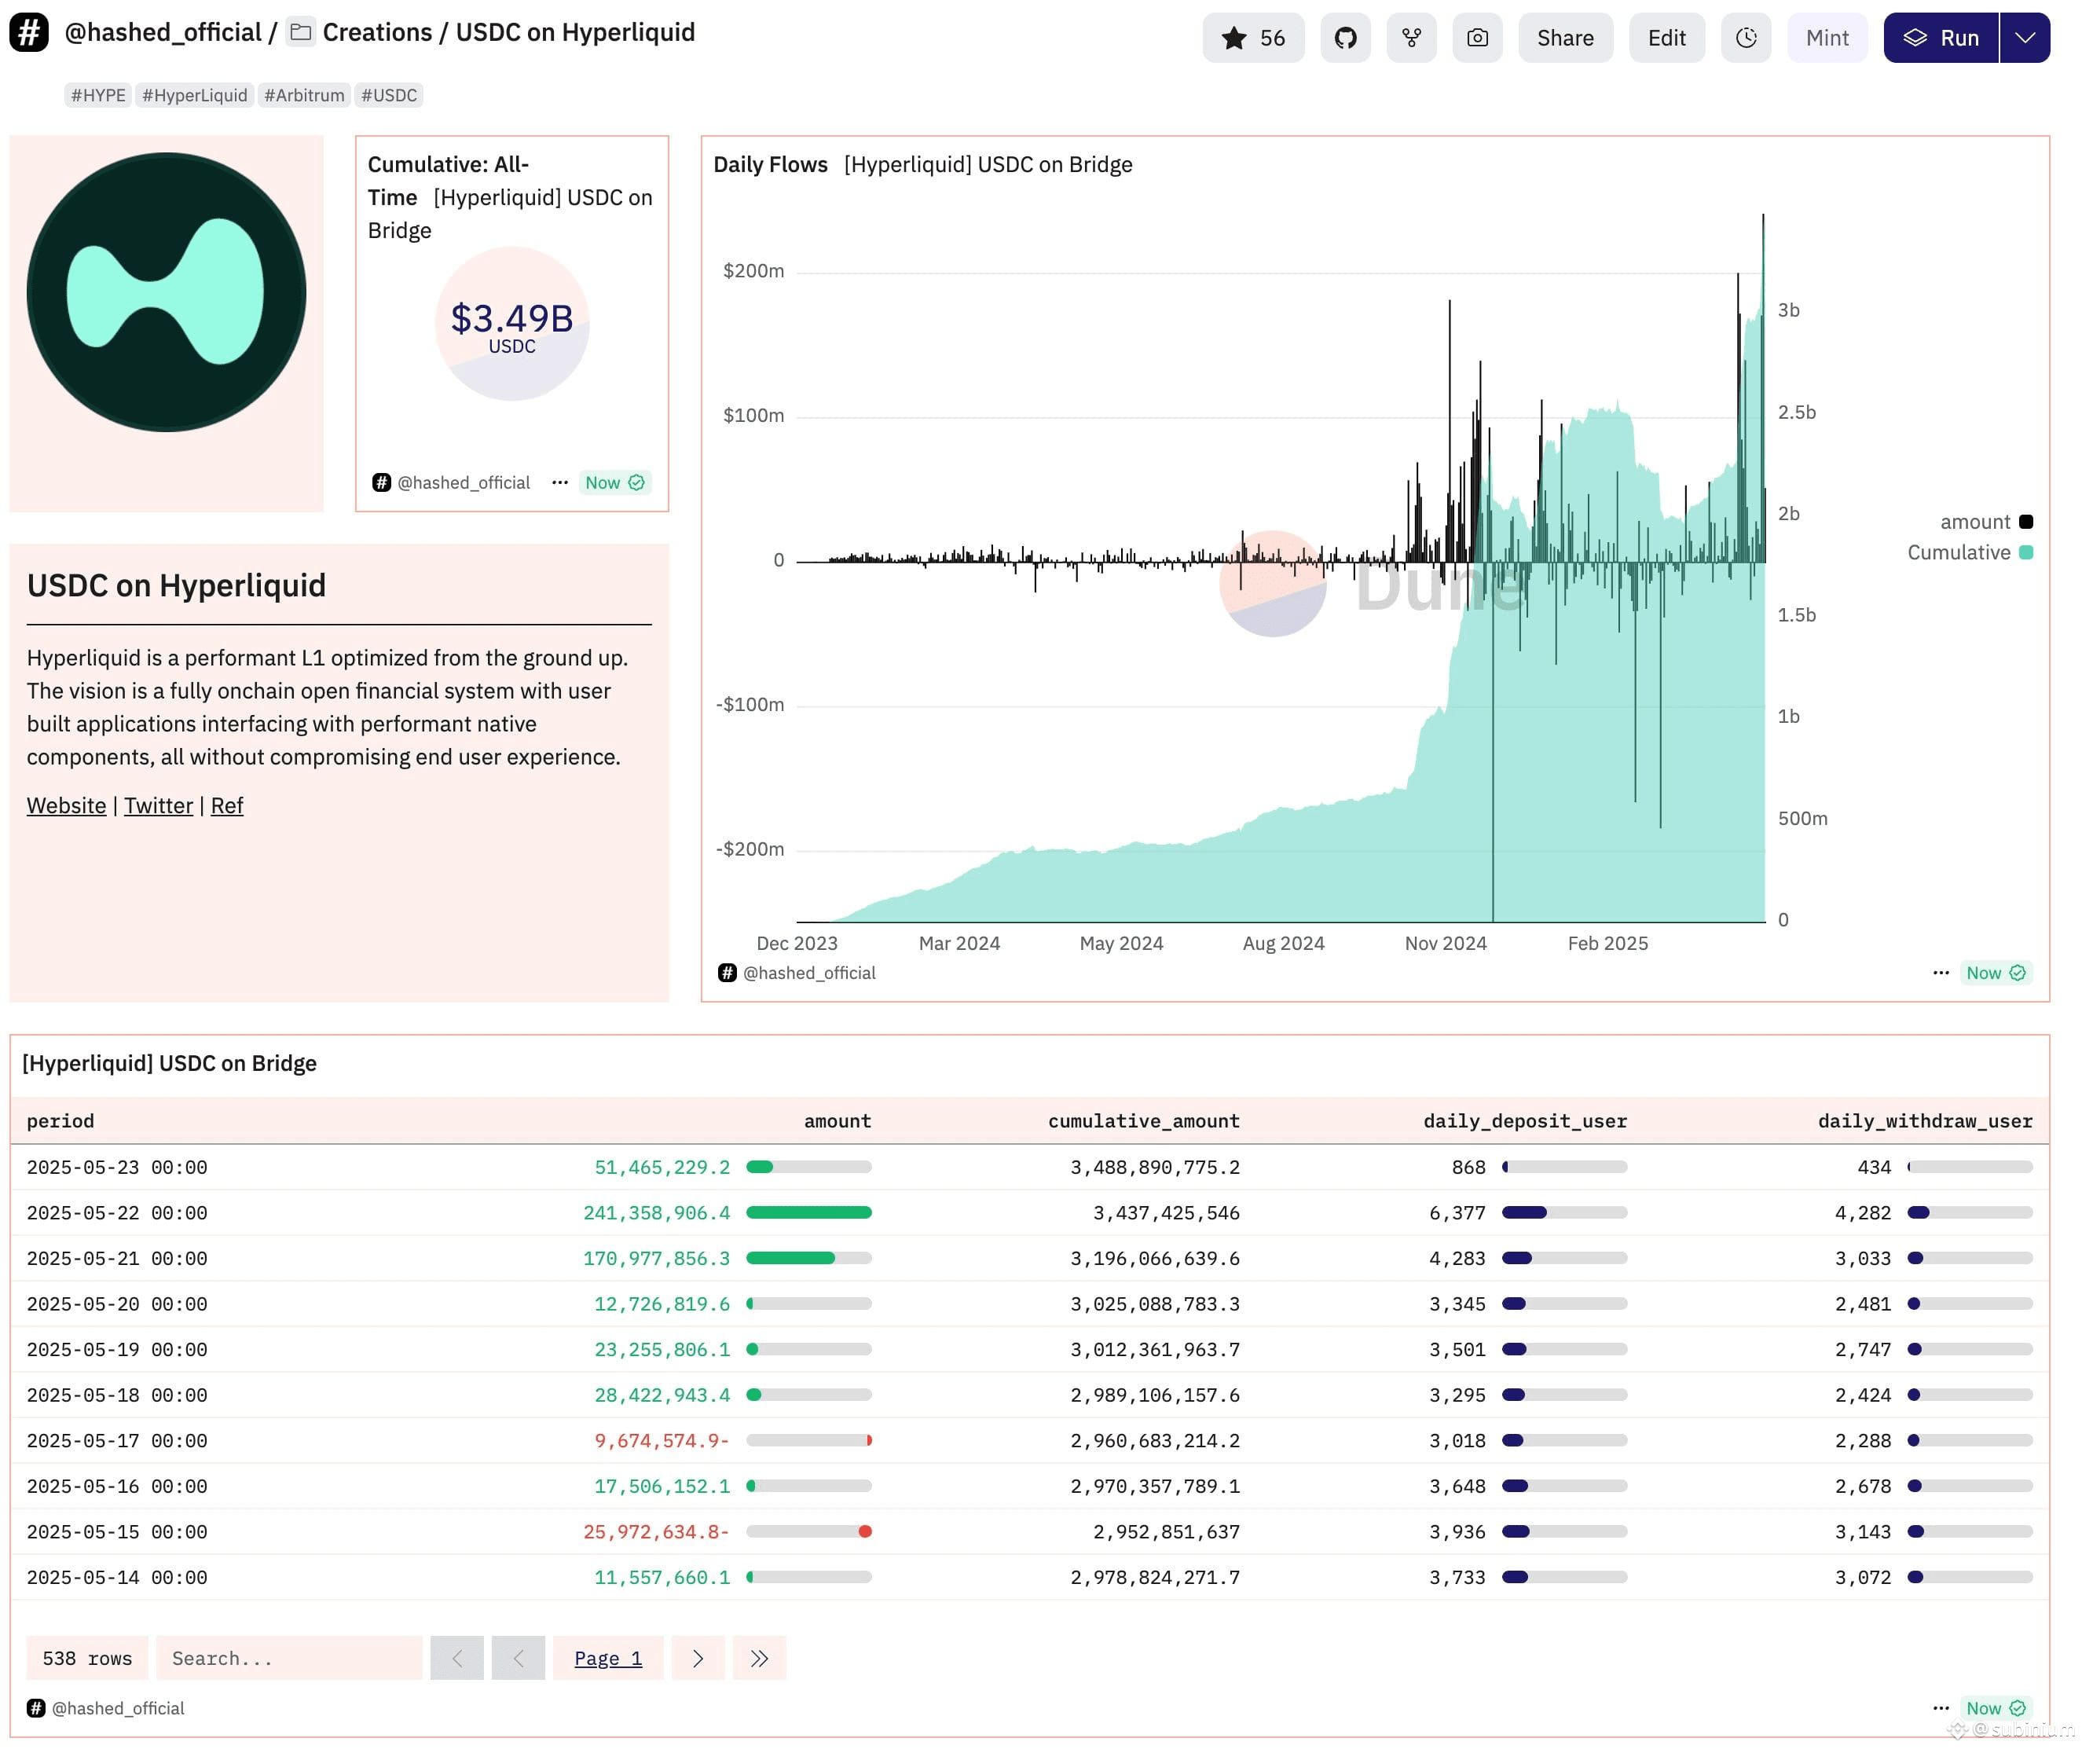Click the table Search field

click(289, 1658)
